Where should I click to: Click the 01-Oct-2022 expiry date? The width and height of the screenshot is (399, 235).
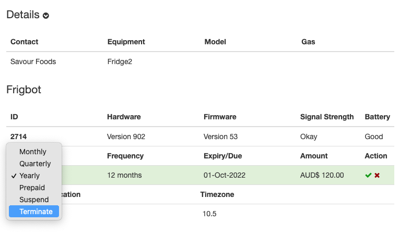[225, 176]
